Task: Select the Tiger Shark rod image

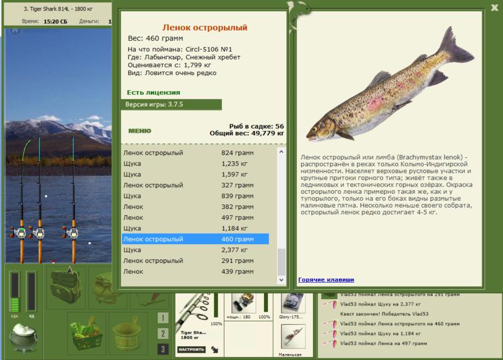Action: (194, 311)
